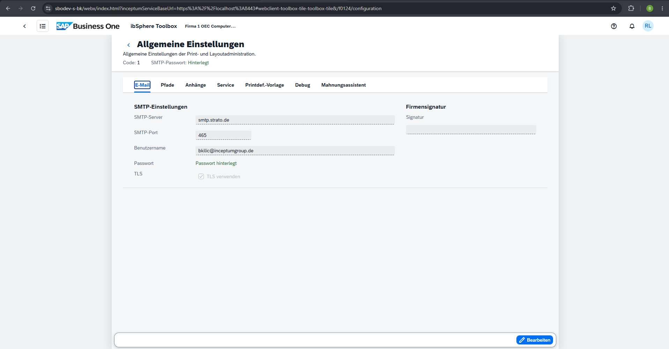Click the 'Passwort hinterlegt' text

pyautogui.click(x=216, y=163)
